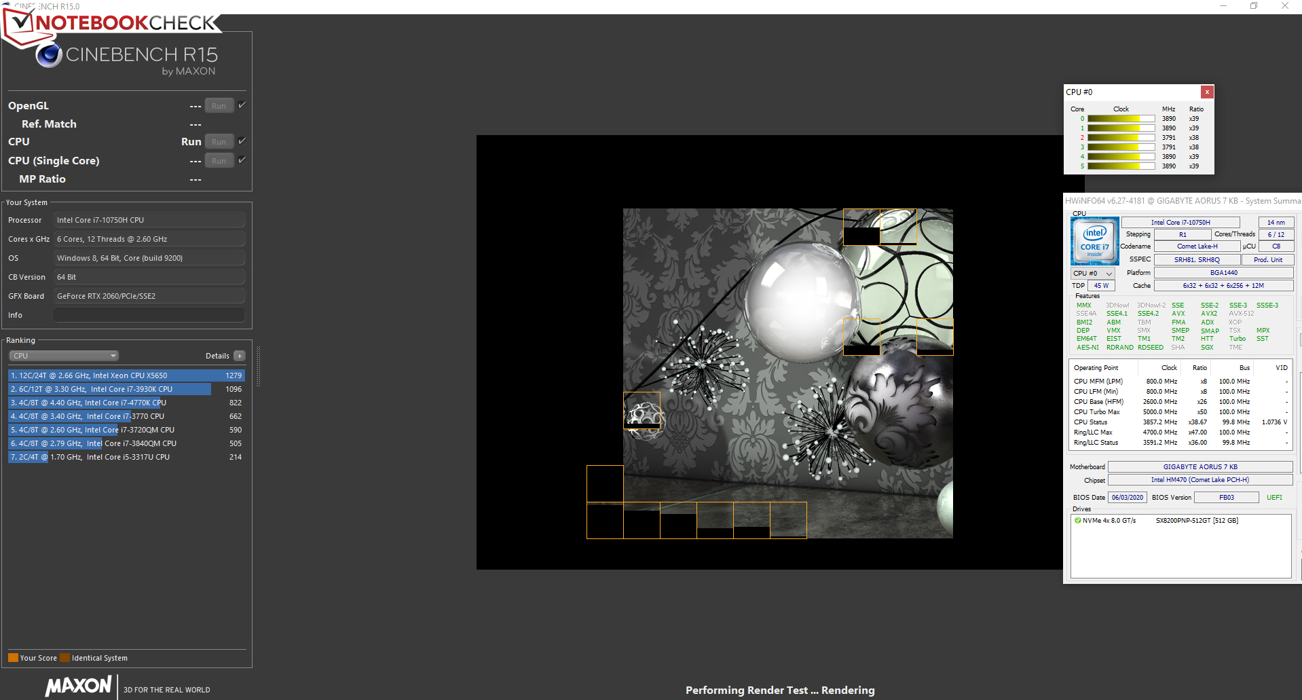This screenshot has height=700, width=1302.
Task: Click the Intel Core i7 badge in HWiNFO
Action: coord(1094,241)
